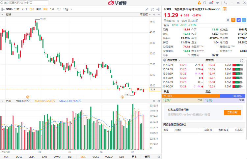The image size is (247, 159).
Task: Click the orange 70.00% bid ratio bar
Action: (x=191, y=96)
